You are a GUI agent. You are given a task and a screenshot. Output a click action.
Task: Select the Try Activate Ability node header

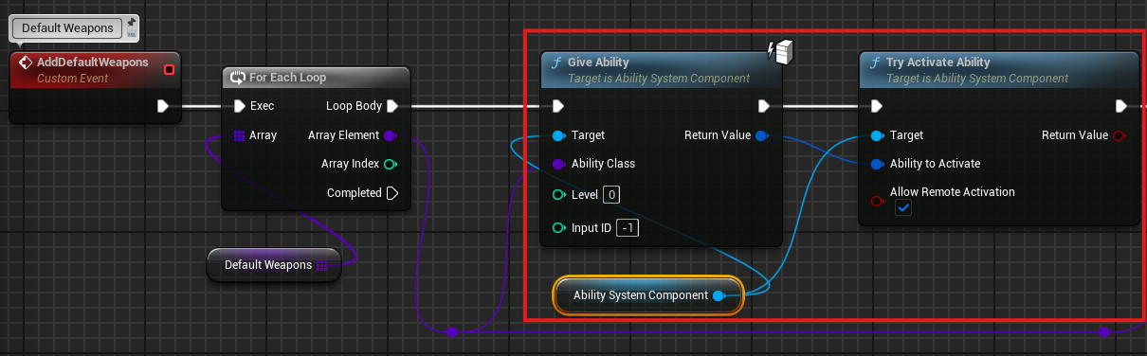[x=999, y=69]
